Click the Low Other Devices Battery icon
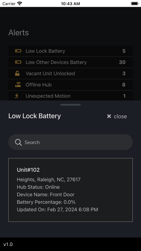Image resolution: width=141 pixels, height=251 pixels. [x=18, y=62]
